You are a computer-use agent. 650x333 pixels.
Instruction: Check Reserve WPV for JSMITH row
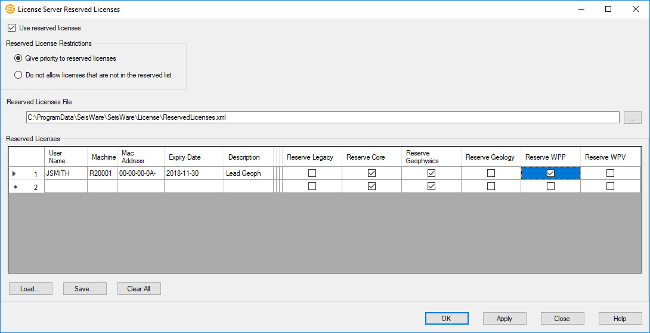[610, 173]
